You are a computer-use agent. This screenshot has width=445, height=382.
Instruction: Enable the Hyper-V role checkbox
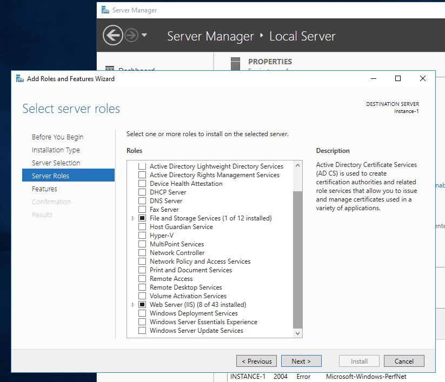pyautogui.click(x=142, y=236)
